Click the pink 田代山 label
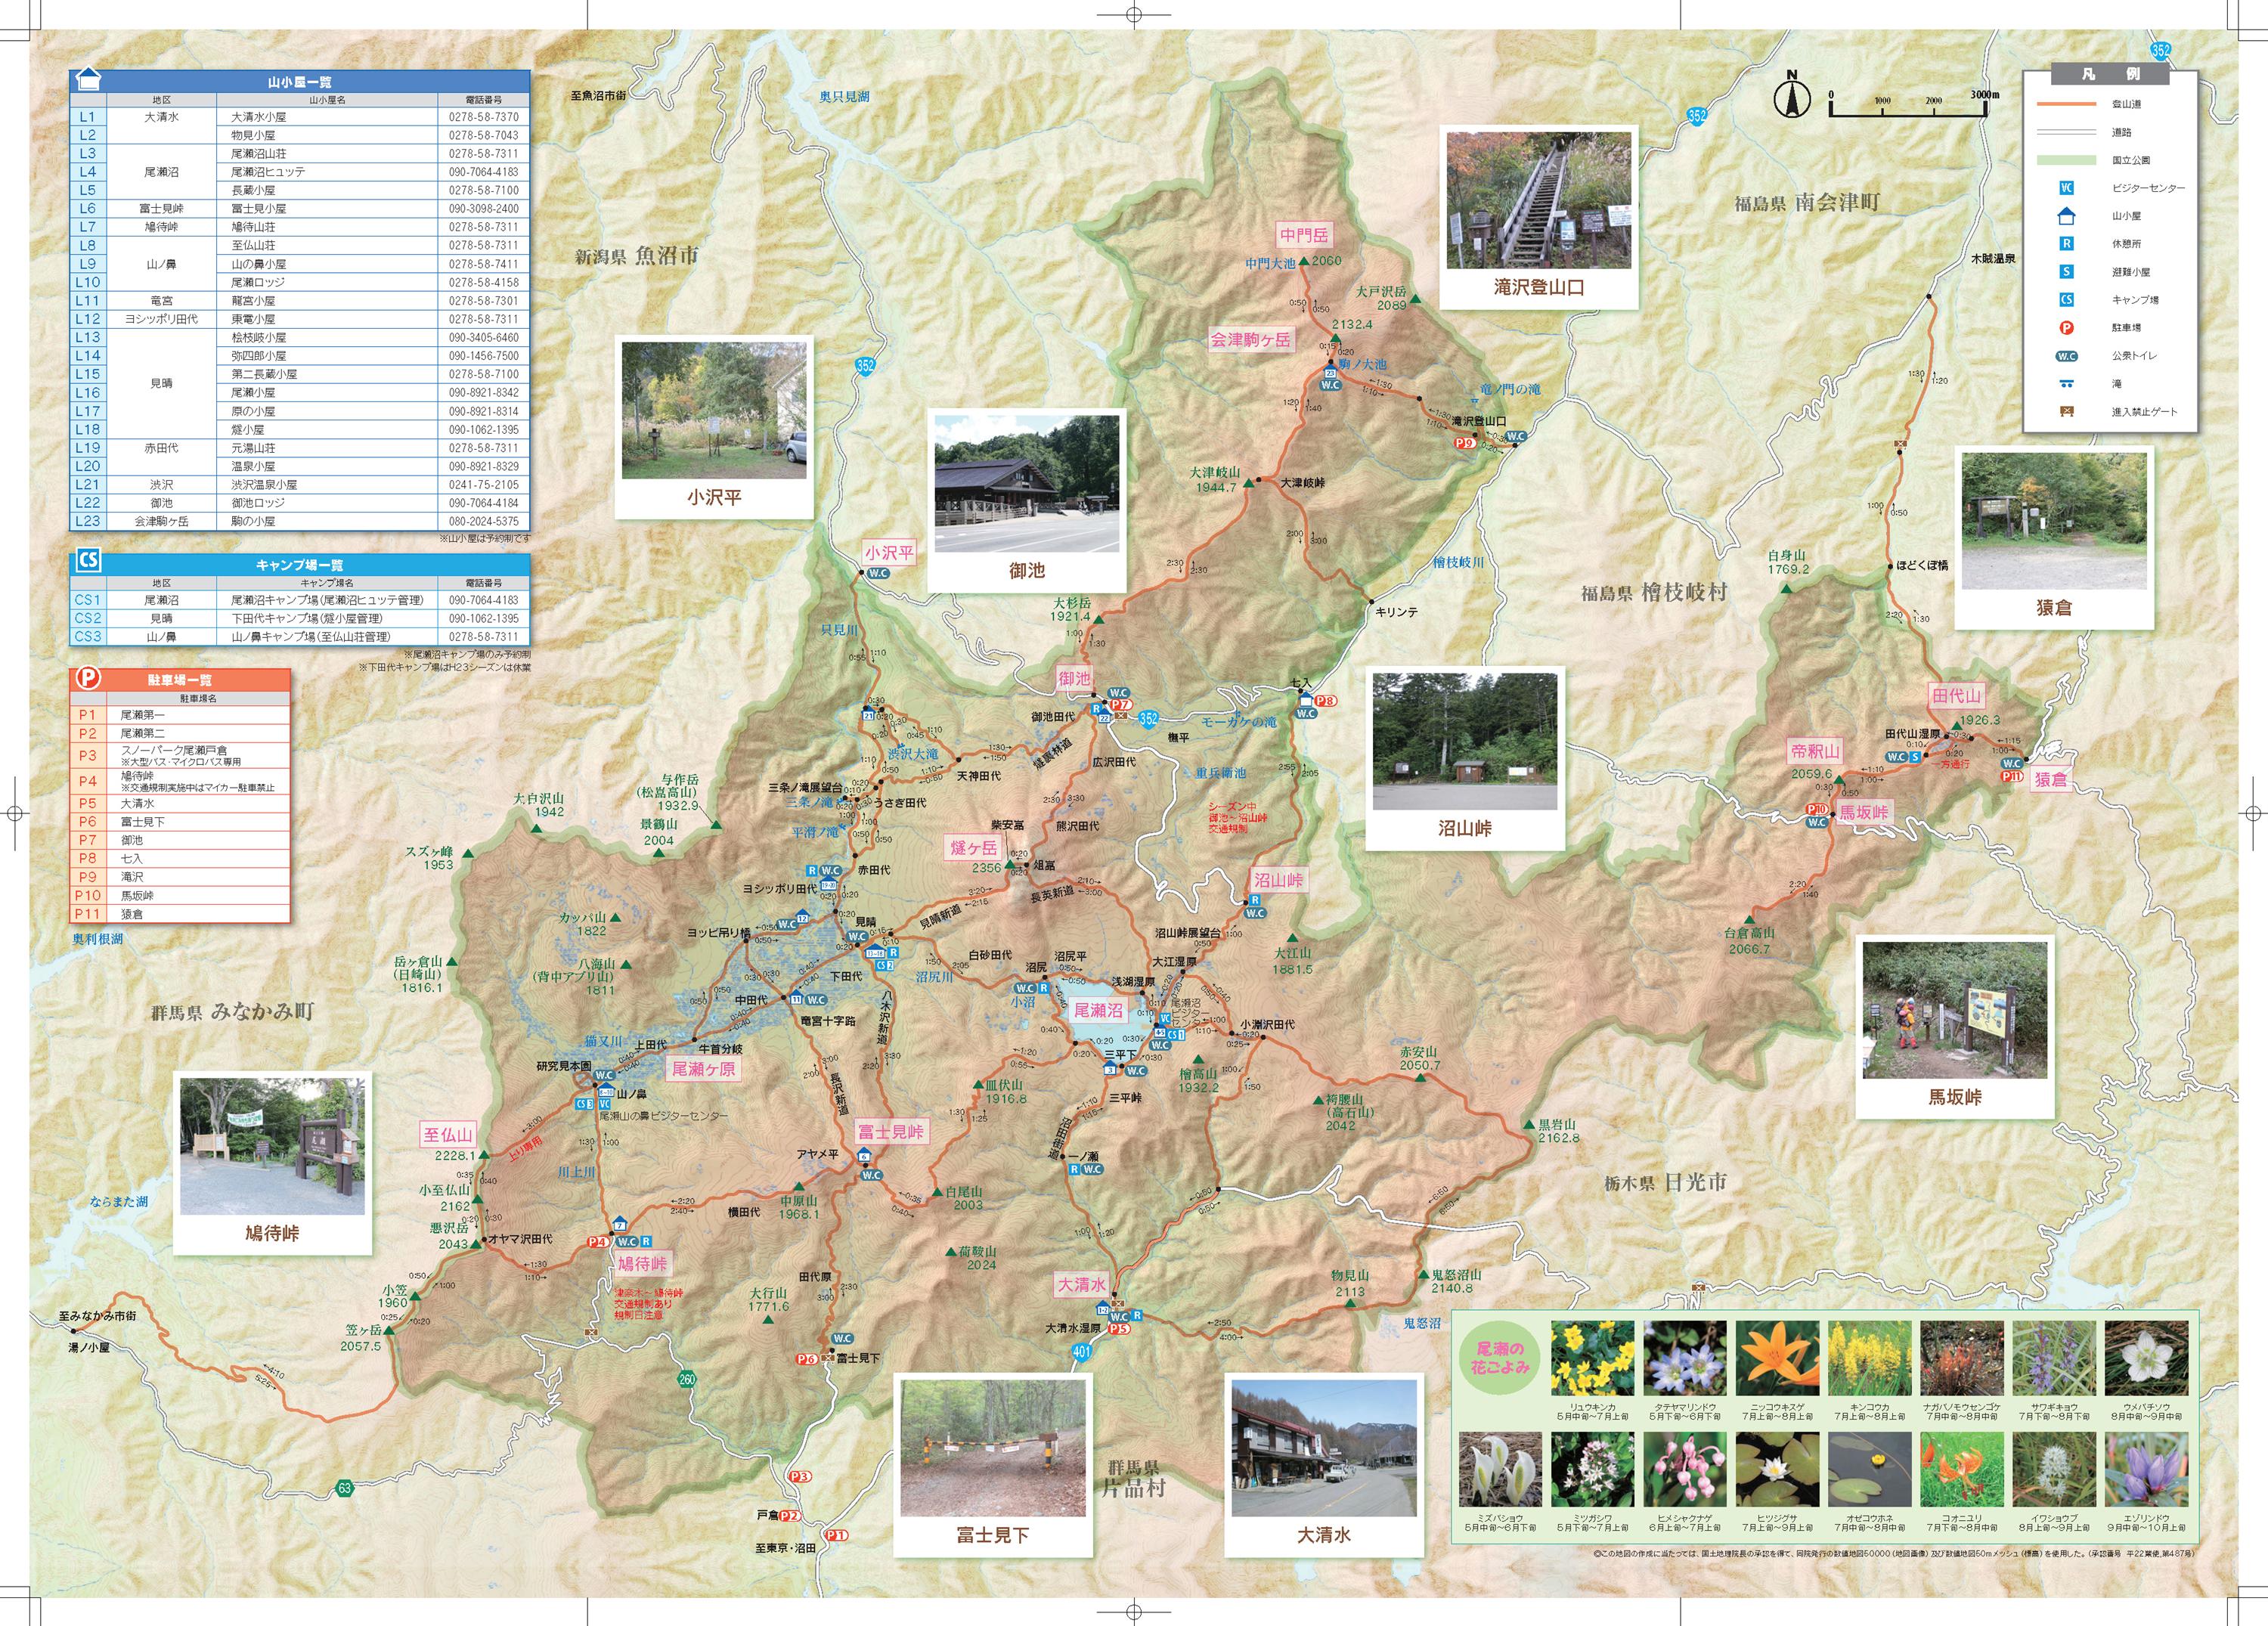This screenshot has height=1626, width=2268. [1956, 696]
